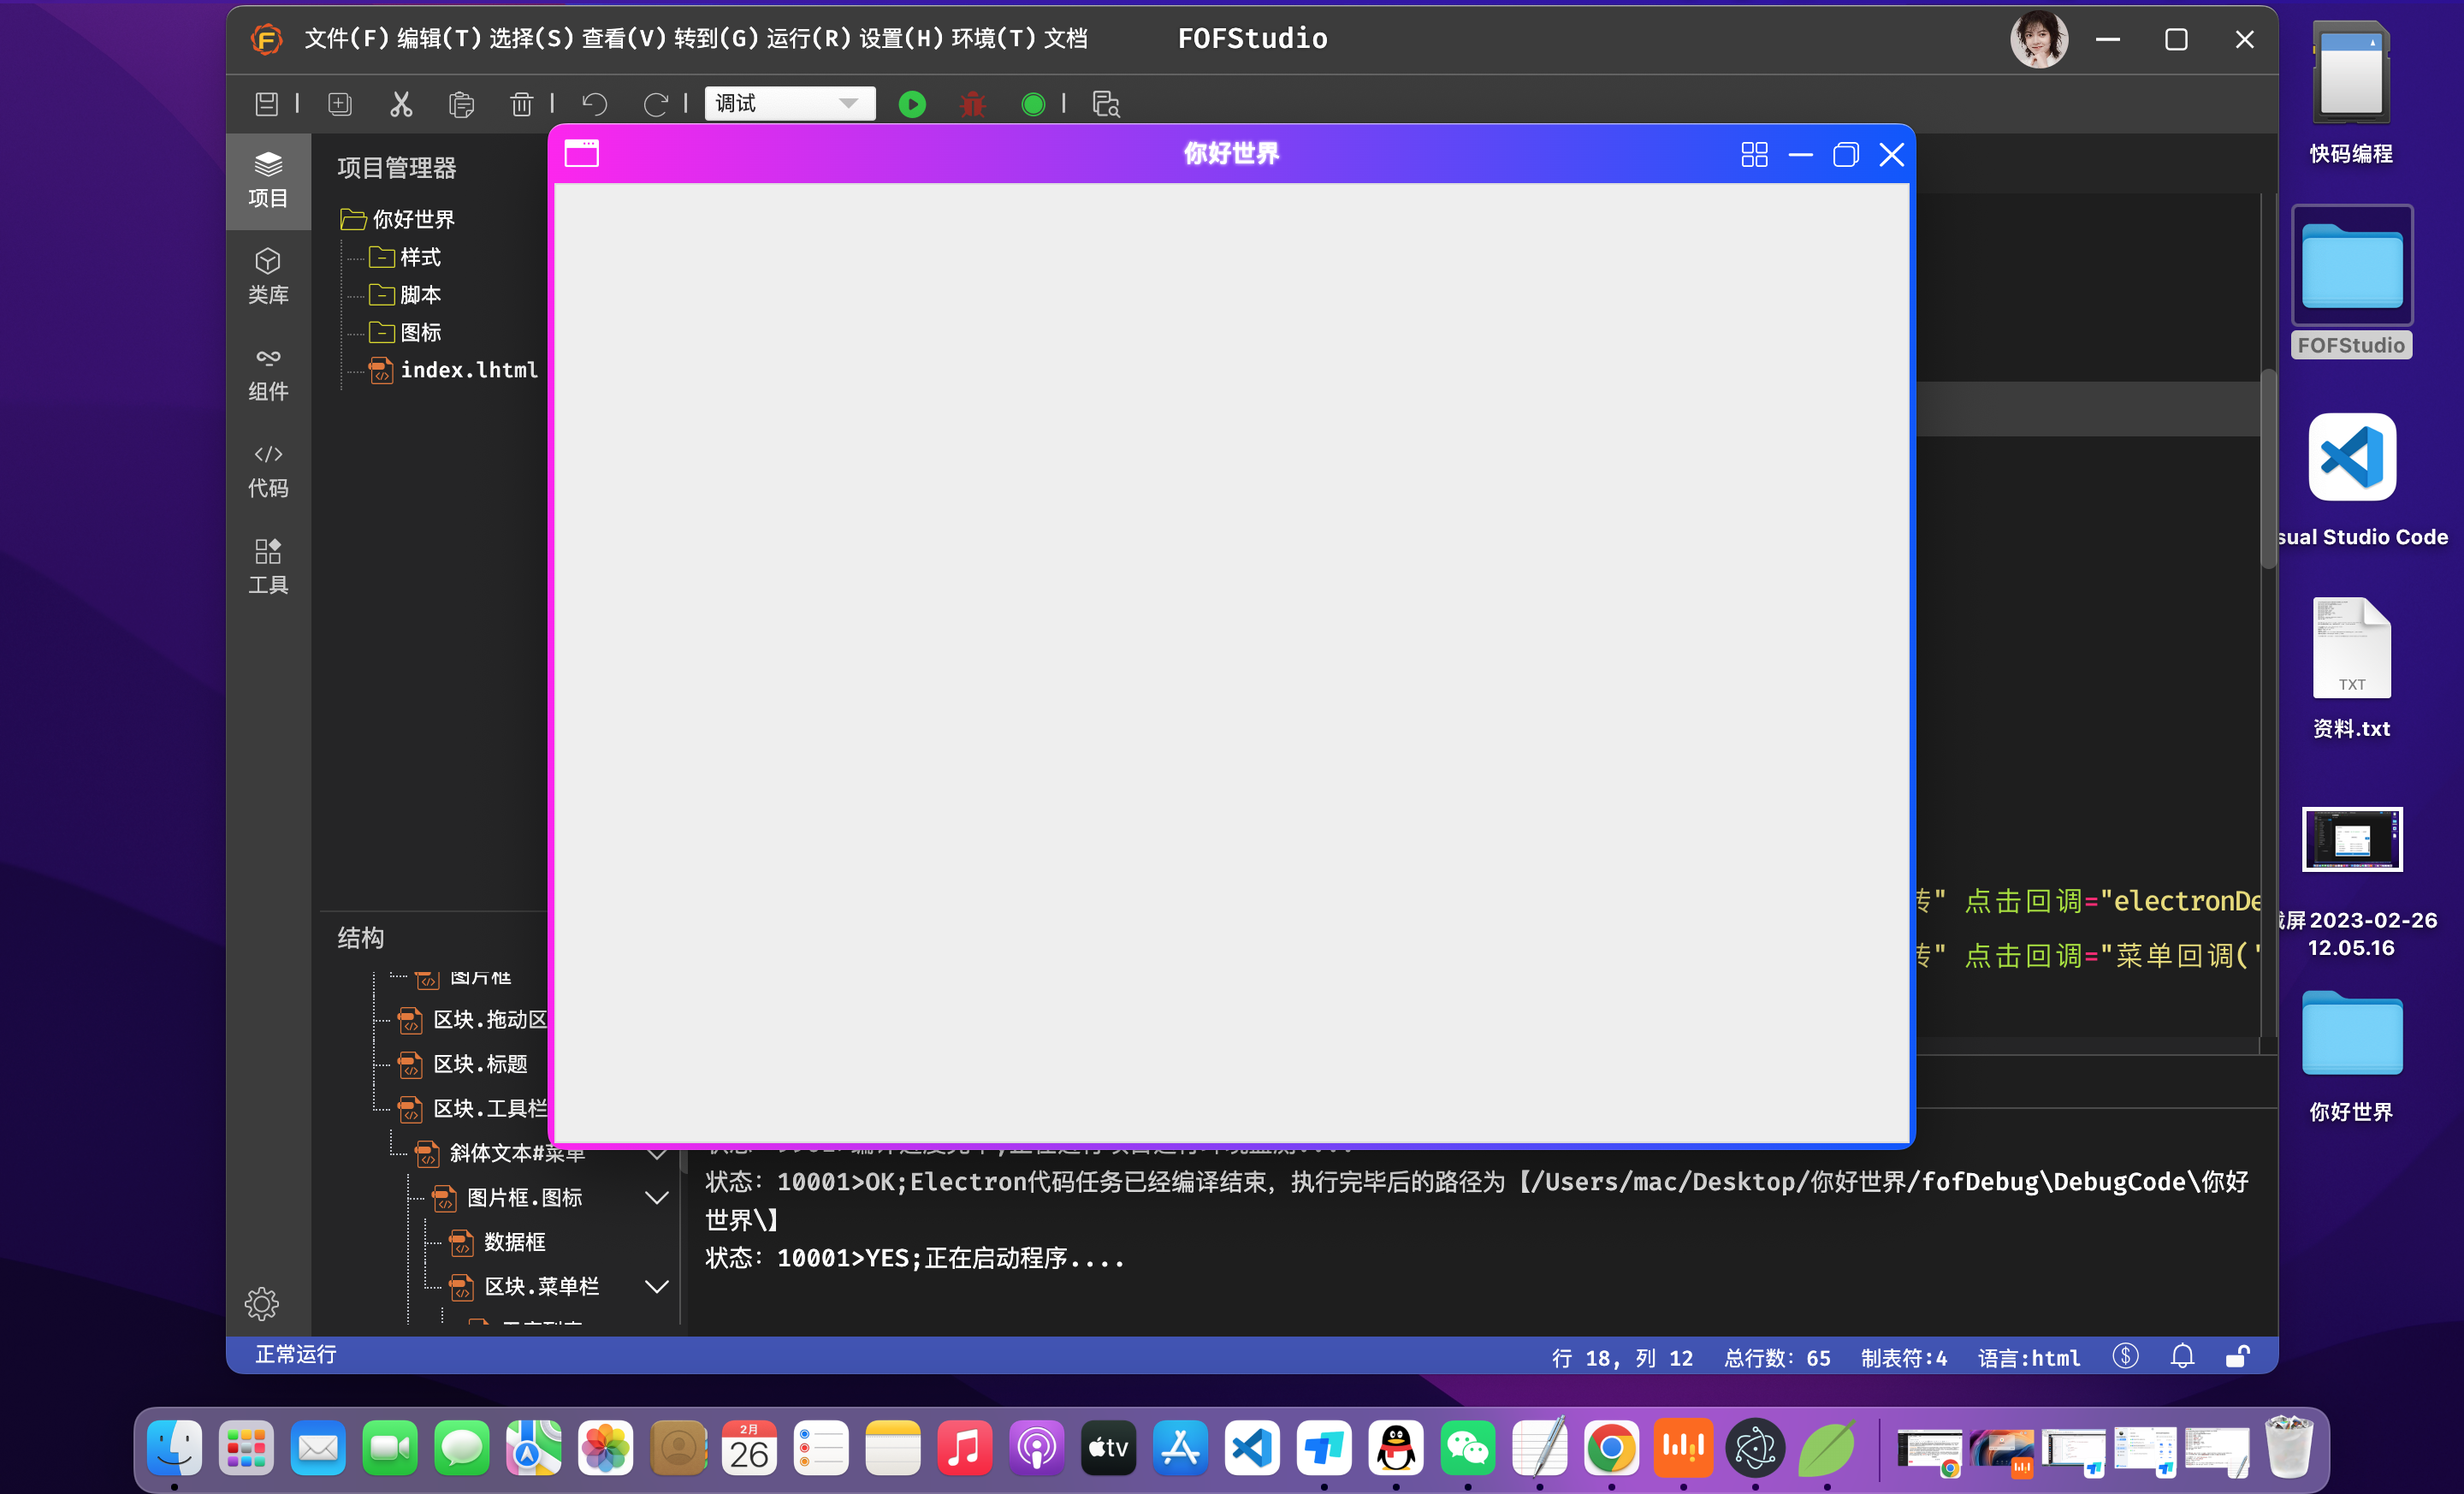Screen dimensions: 2464x1494
Task: Open the 文档 menu
Action: click(x=1065, y=38)
